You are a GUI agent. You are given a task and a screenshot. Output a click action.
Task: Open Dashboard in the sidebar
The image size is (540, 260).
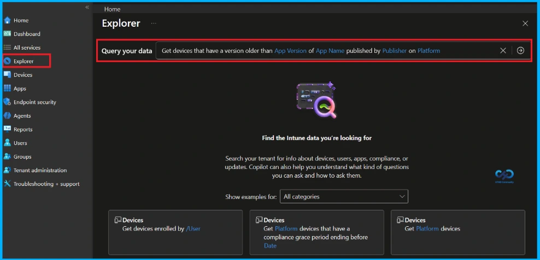click(x=27, y=34)
